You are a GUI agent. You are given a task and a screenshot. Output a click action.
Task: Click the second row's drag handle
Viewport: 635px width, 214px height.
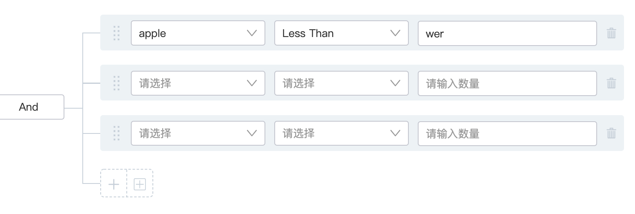tap(117, 83)
